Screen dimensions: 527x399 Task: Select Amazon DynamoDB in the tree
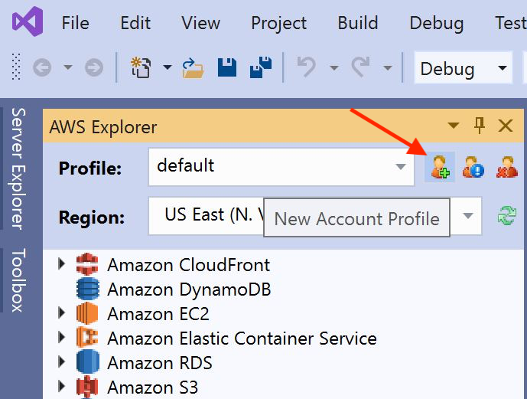189,289
